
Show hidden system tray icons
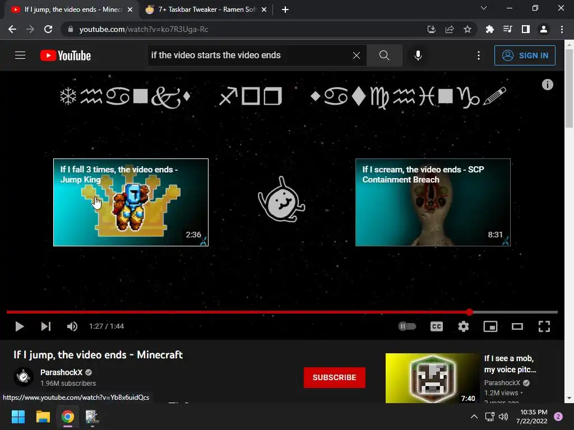(474, 417)
